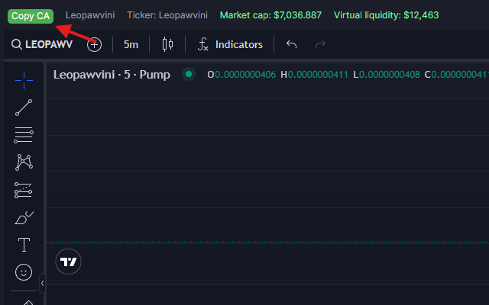Open the 5m interval dropdown

(x=131, y=44)
